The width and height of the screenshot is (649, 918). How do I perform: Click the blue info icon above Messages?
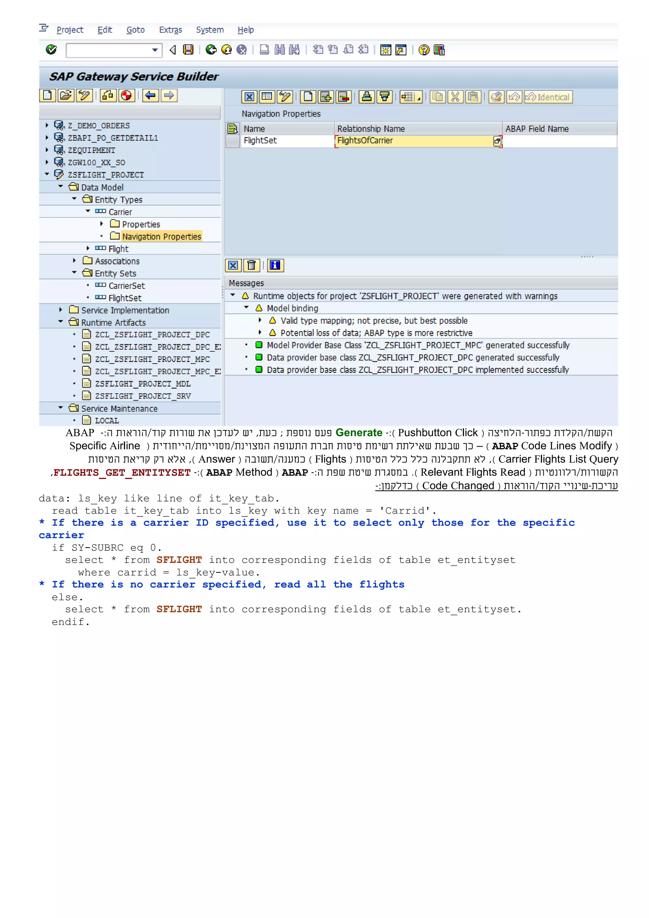275,266
